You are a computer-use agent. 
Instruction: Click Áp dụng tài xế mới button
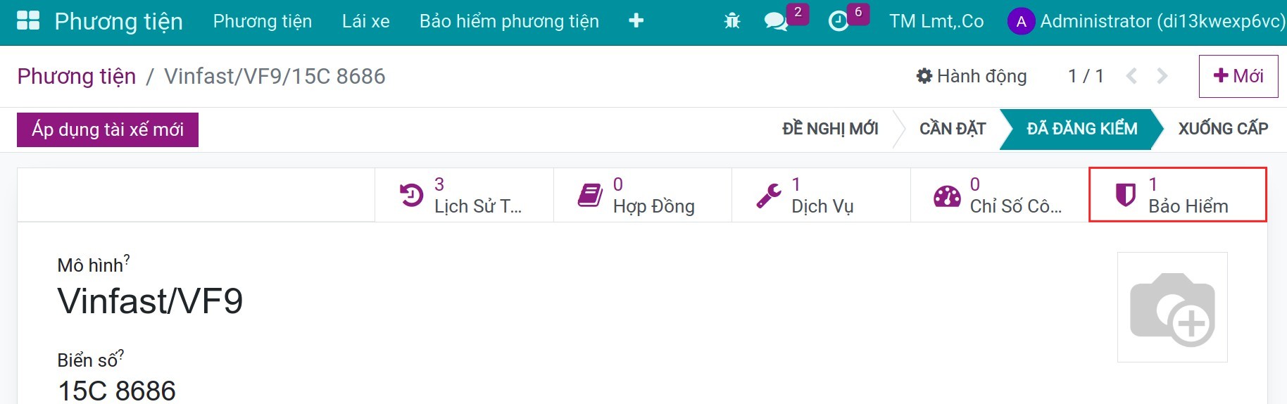pos(108,130)
